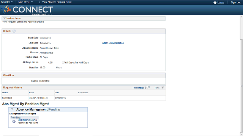Viewport: 243px width, 136px height.
Task: Click Sign out
Action: click(236, 3)
